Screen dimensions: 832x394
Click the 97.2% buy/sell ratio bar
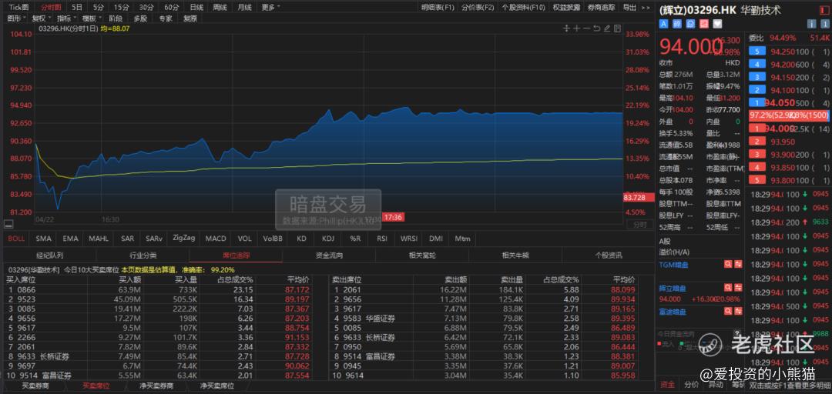pyautogui.click(x=789, y=115)
